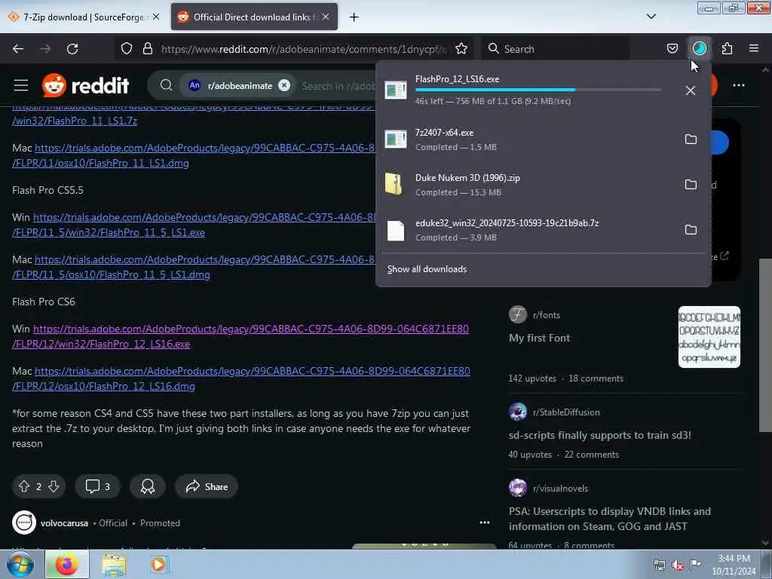Open the tracking protection shield icon

pyautogui.click(x=127, y=49)
